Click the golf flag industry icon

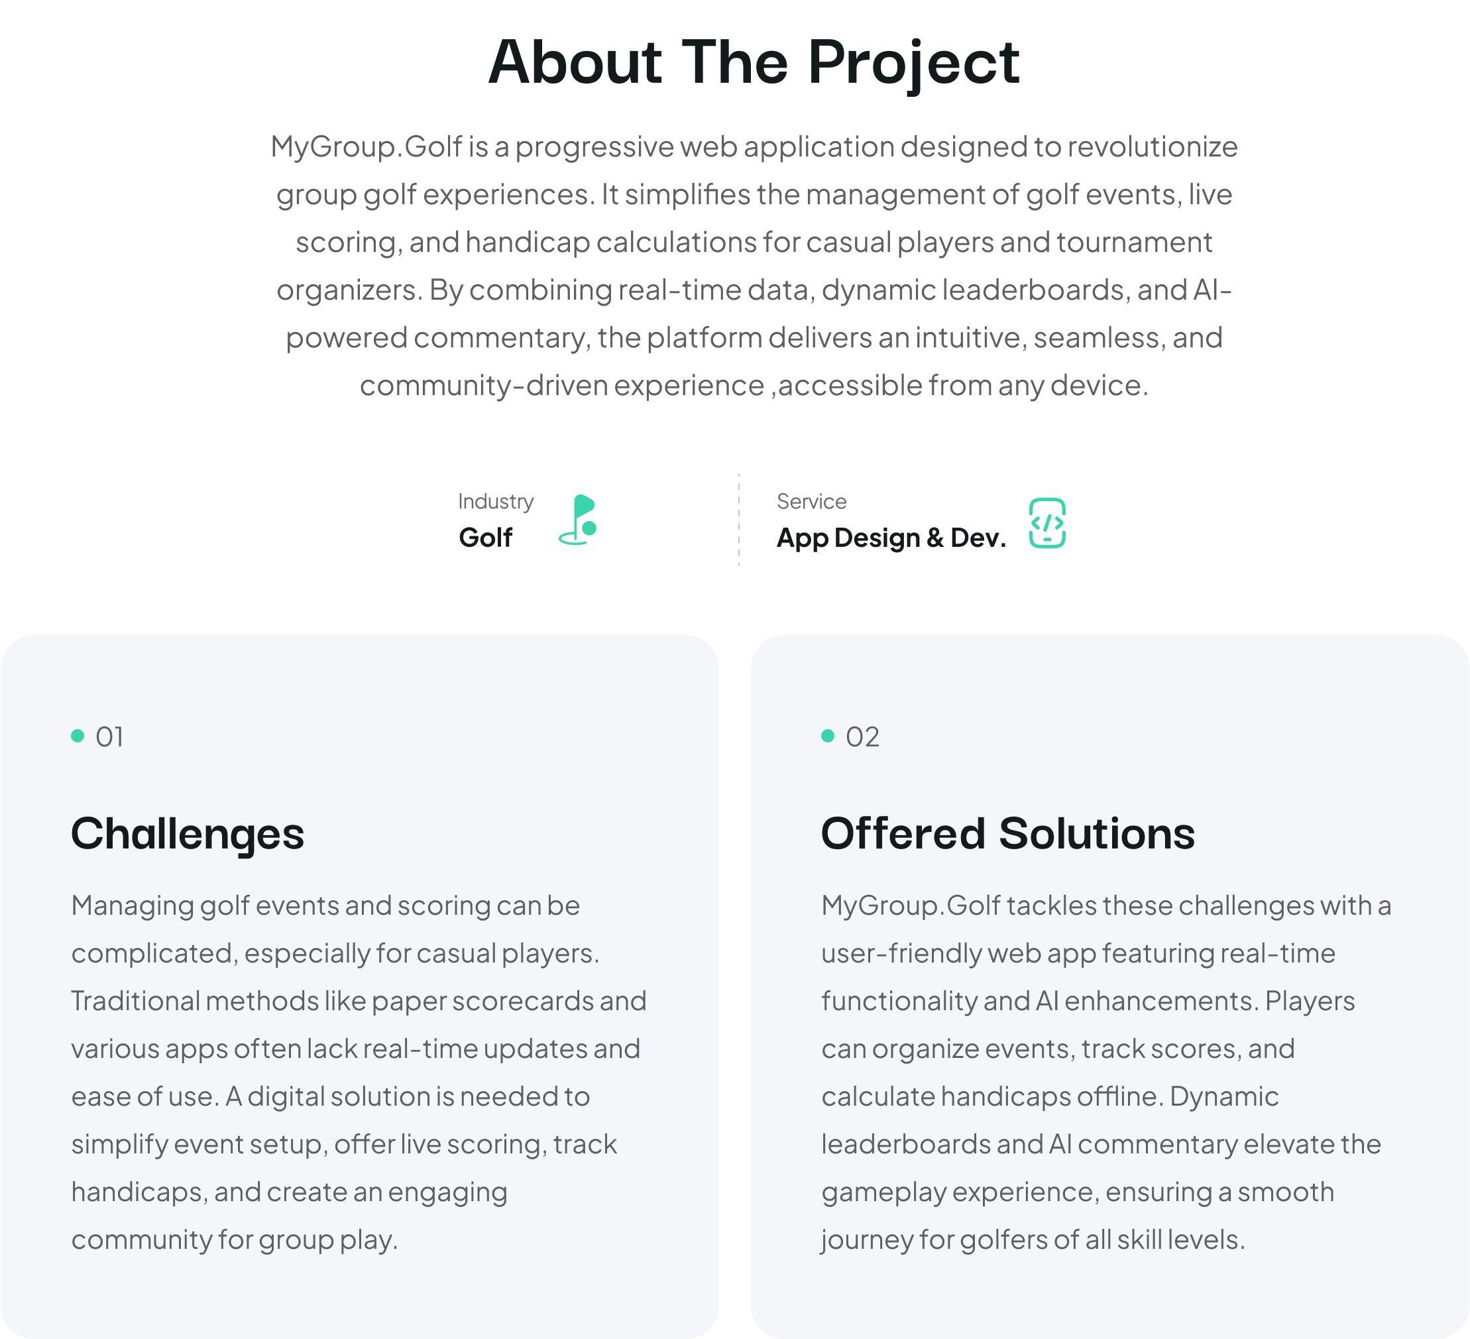[578, 519]
